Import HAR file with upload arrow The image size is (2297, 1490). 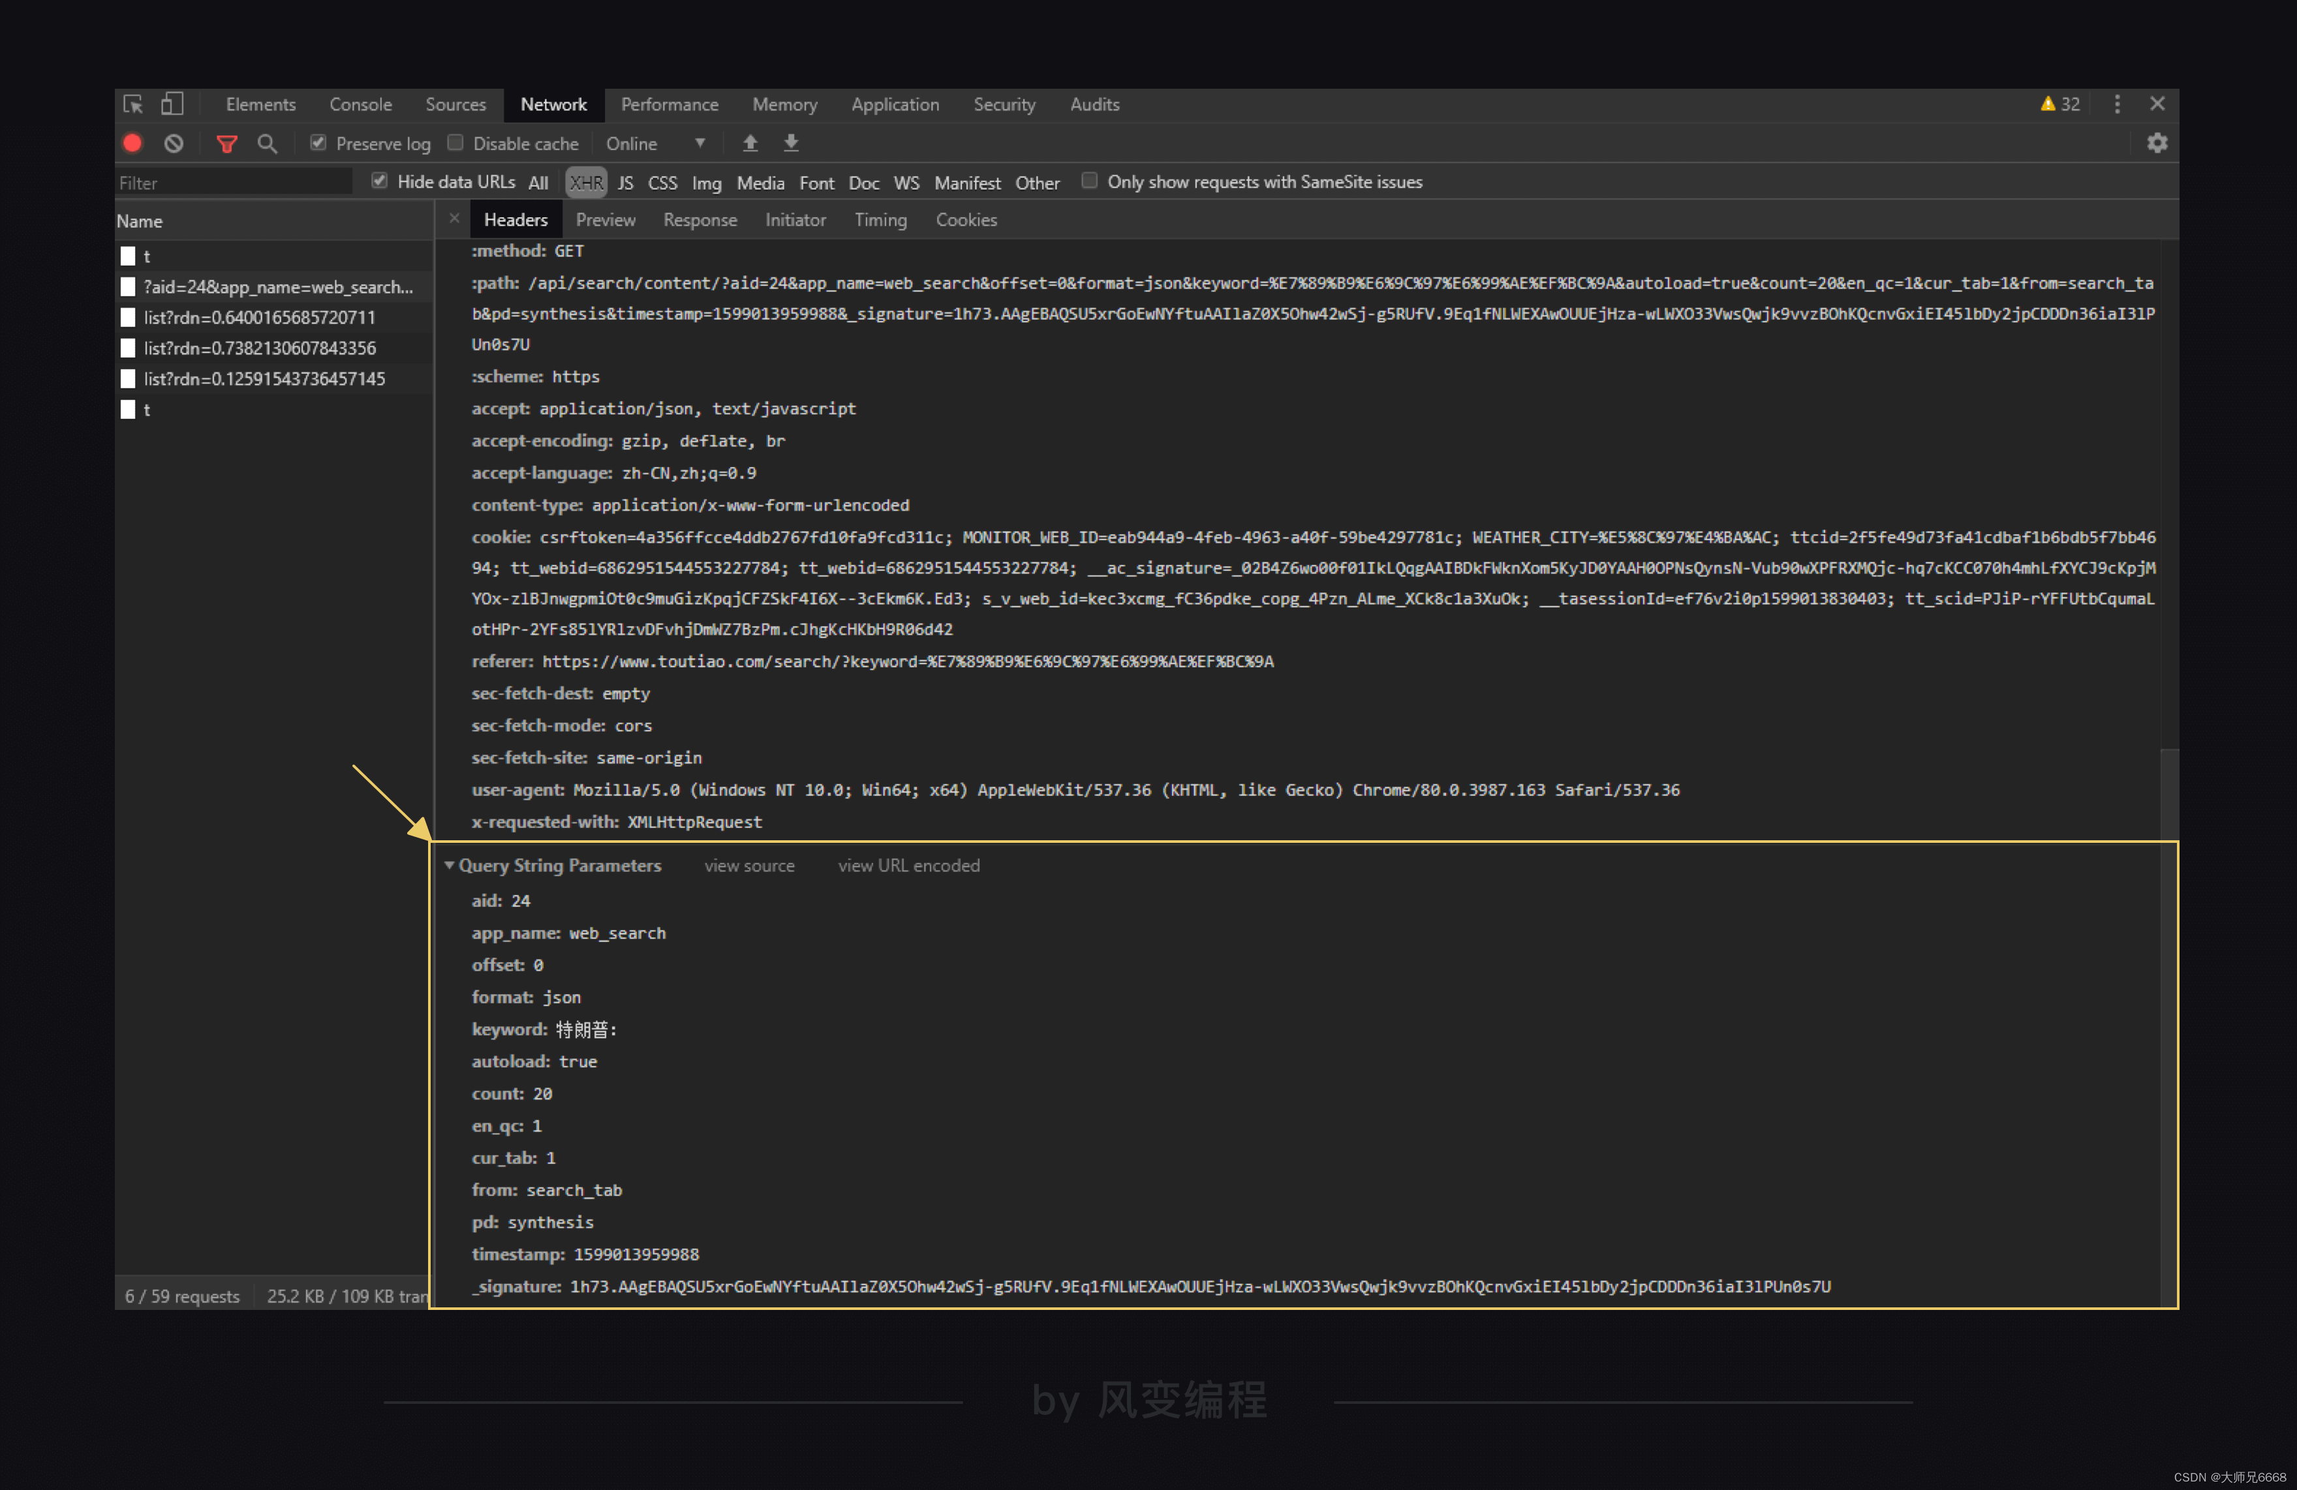click(x=750, y=143)
